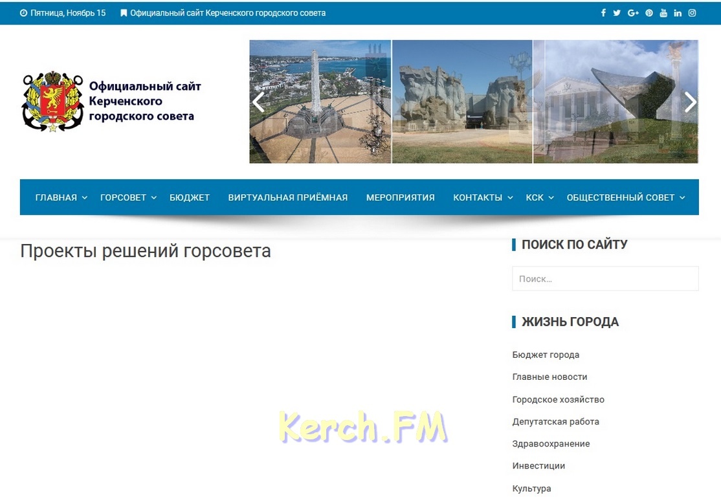Screen dimensions: 721x497
Task: Expand ОБЩЕСТВЕННЫЙ СОВЕТ dropdown
Action: click(625, 197)
